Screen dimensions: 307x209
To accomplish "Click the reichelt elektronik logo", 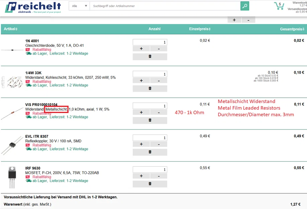I will (x=33, y=7).
